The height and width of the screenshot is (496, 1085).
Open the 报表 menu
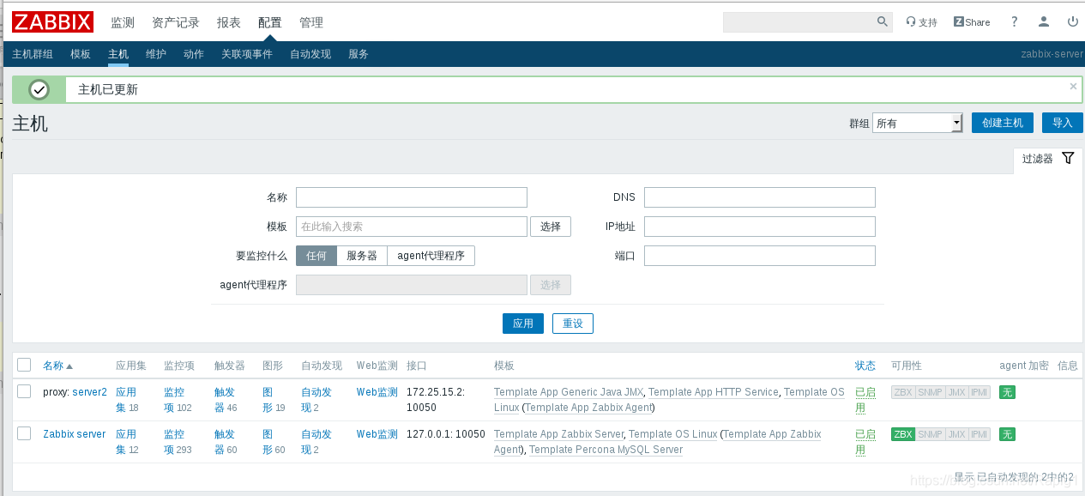229,22
